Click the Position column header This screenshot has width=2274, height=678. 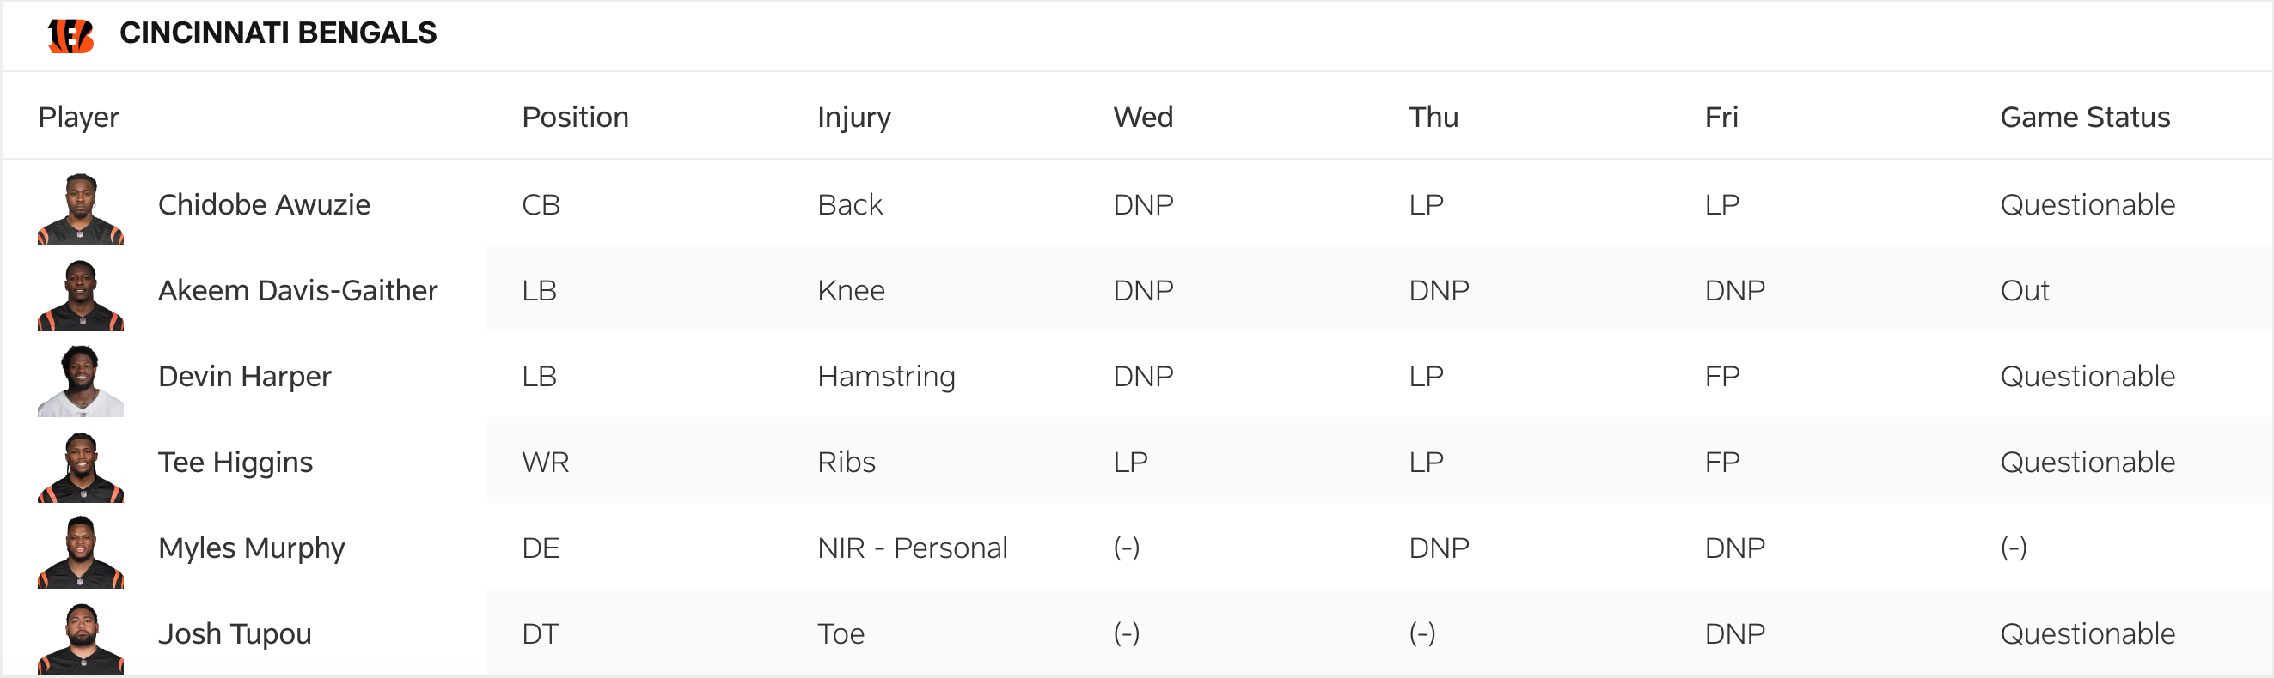(x=575, y=118)
